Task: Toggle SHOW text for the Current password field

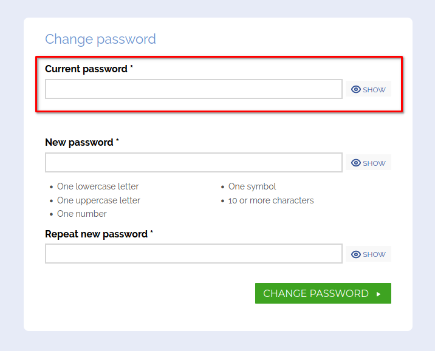Action: coord(374,90)
